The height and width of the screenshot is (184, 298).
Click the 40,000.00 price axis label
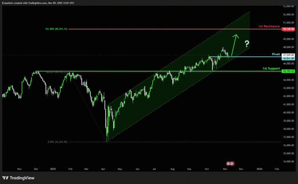pos(288,112)
